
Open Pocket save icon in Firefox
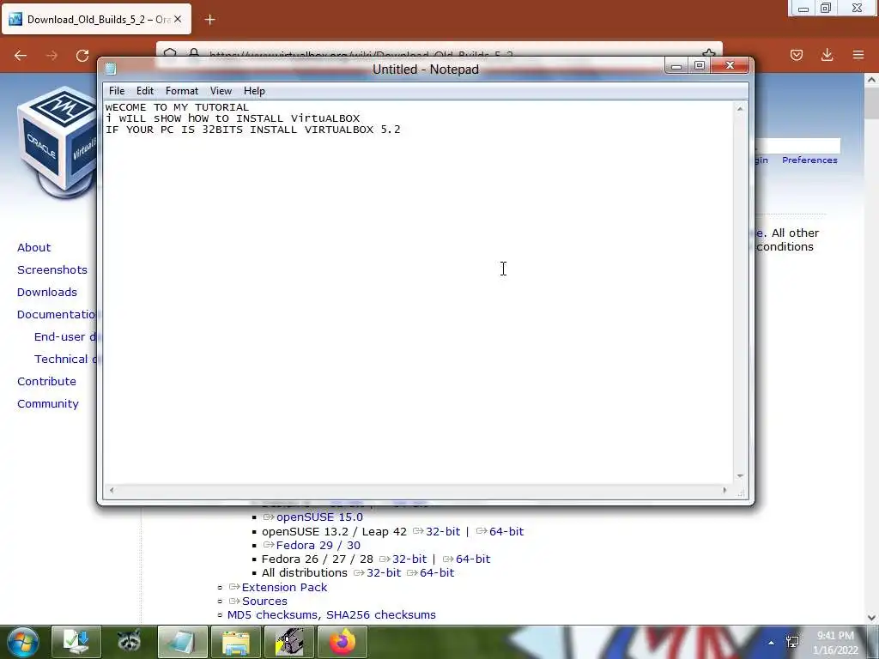point(797,55)
